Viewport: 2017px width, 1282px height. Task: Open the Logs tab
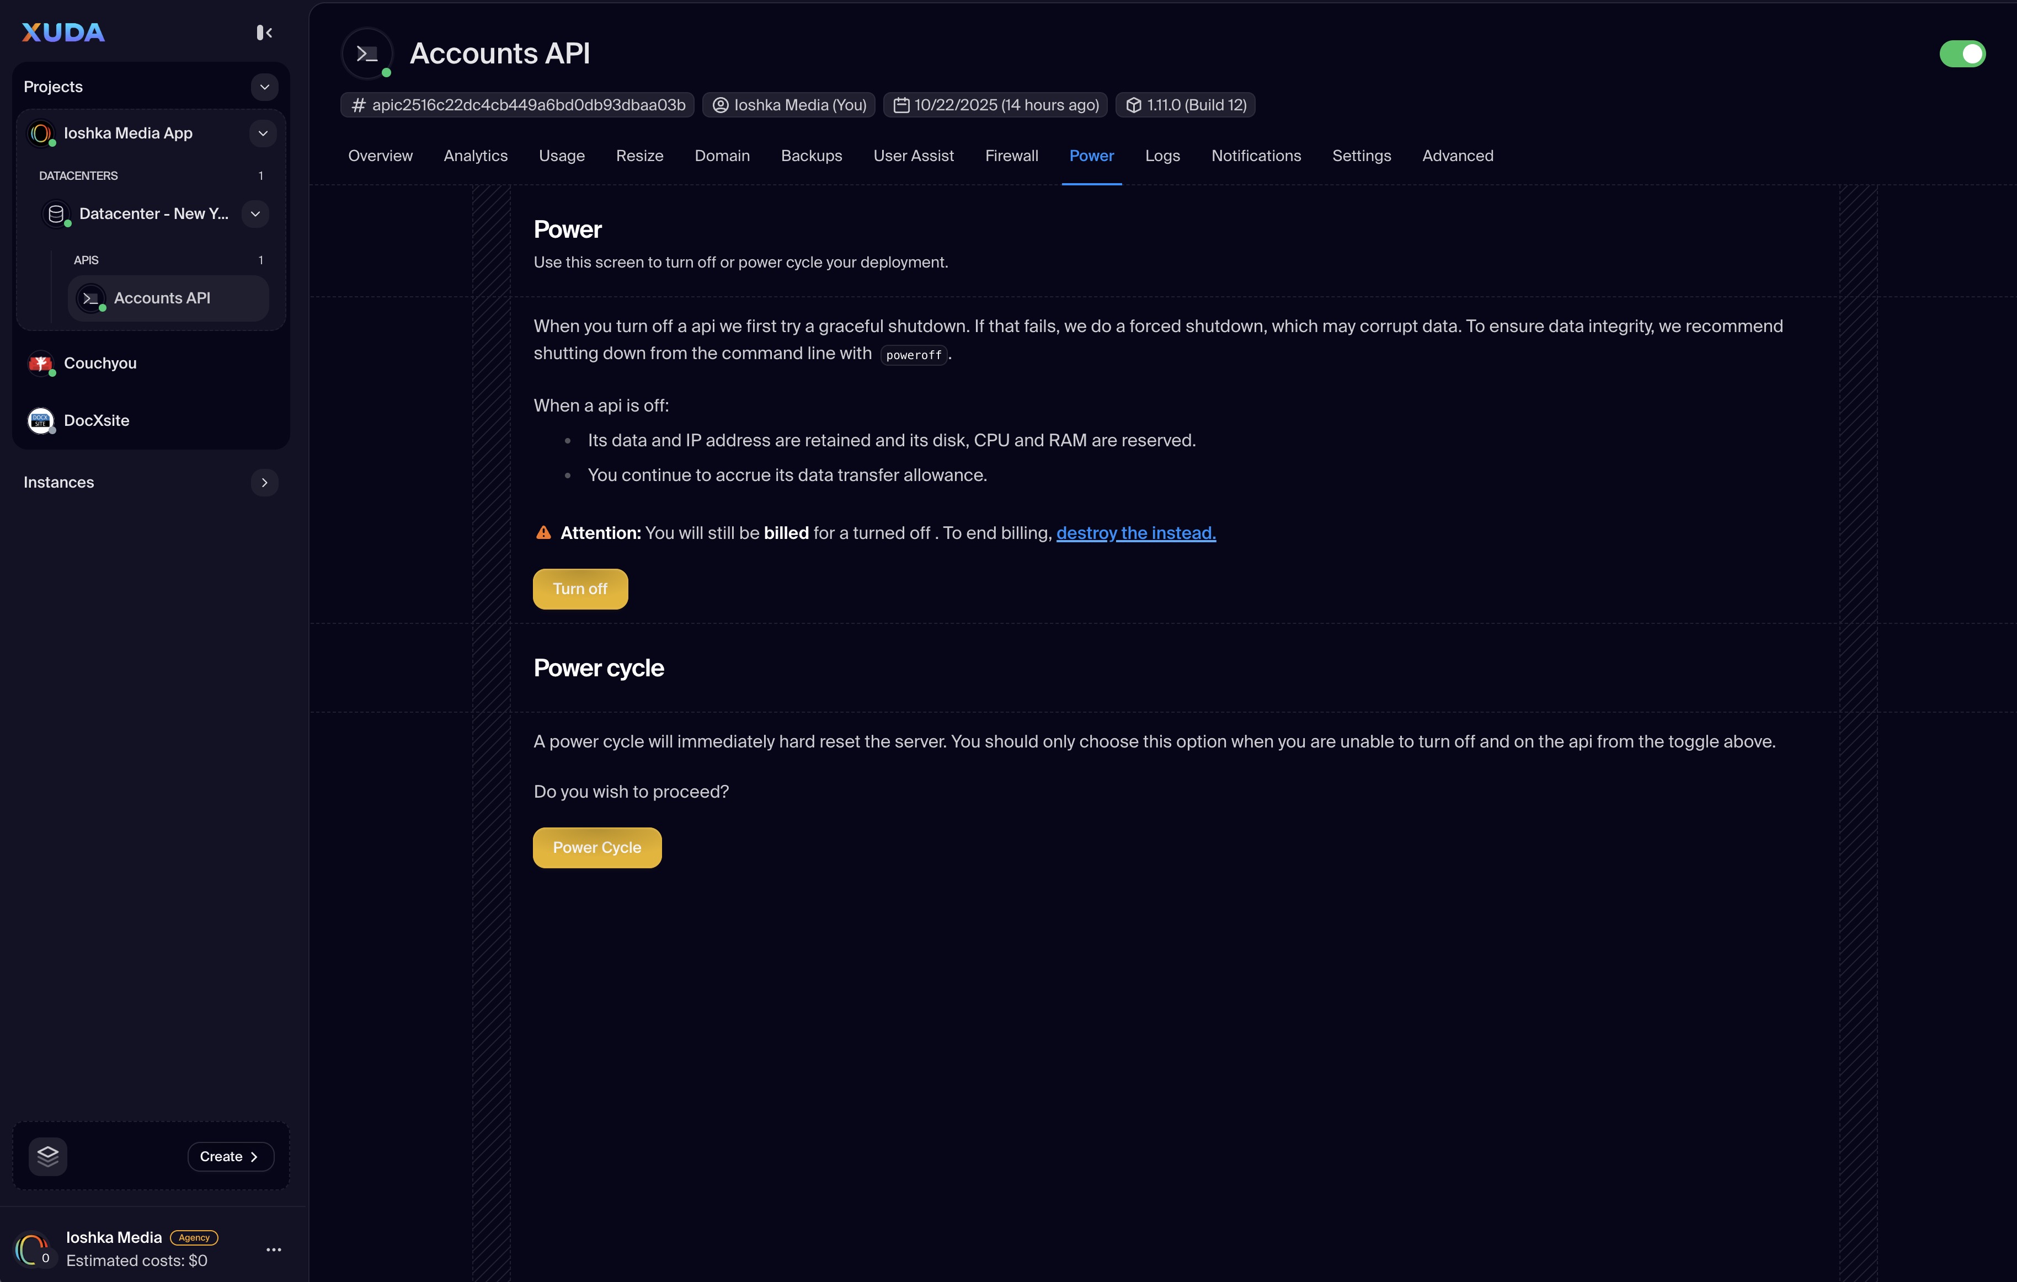[1162, 156]
